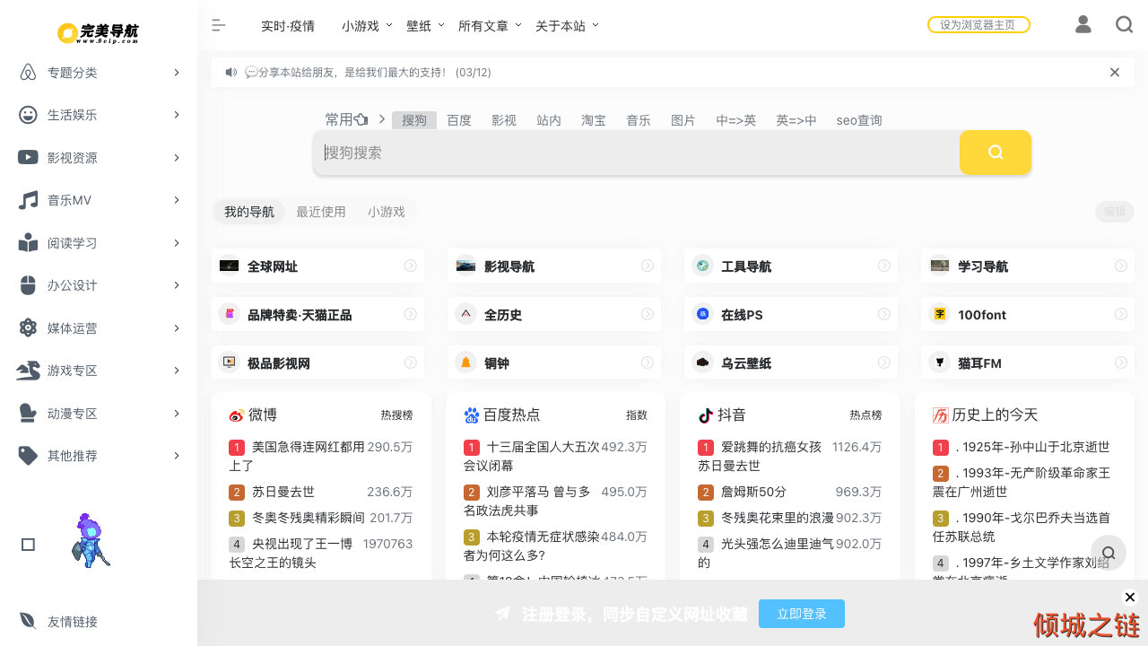The image size is (1148, 646).
Task: Open the user account icon
Action: point(1083,24)
